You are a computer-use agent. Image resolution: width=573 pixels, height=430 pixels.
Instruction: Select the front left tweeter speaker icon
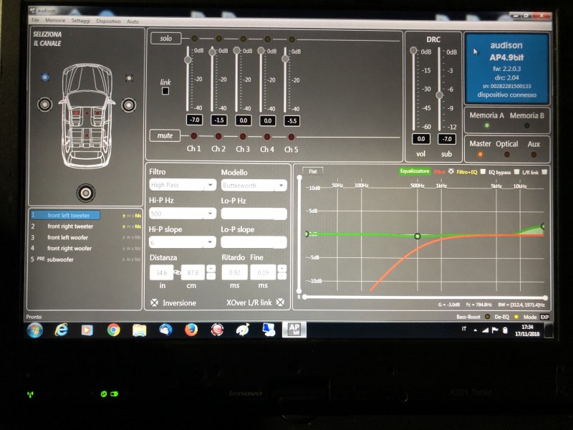pyautogui.click(x=45, y=77)
